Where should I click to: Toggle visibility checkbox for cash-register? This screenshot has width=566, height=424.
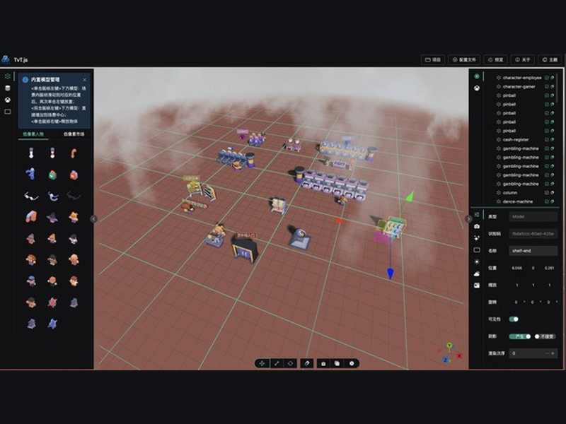point(546,139)
